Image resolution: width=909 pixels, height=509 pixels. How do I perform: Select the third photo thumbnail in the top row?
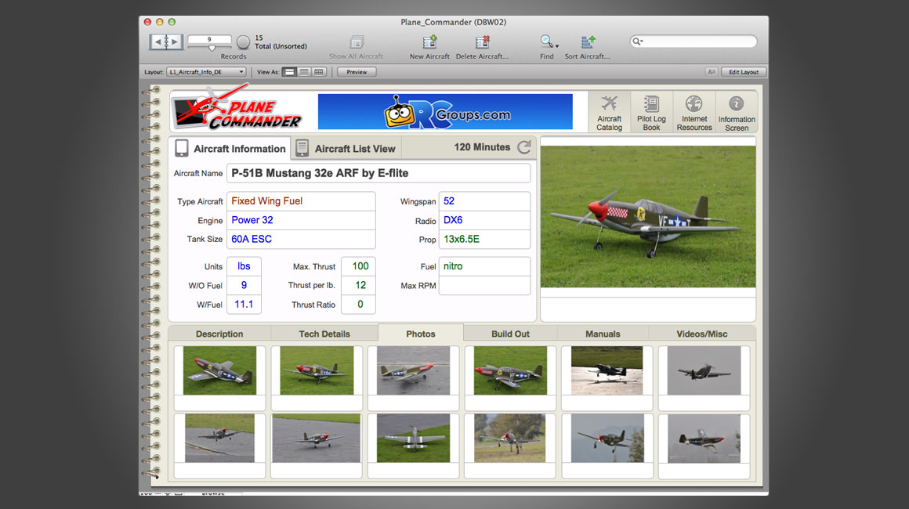pos(413,370)
